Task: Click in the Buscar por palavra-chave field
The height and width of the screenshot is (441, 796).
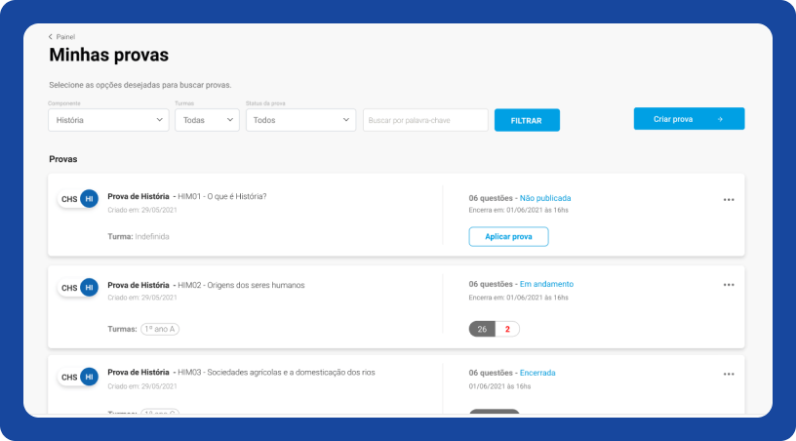Action: click(425, 120)
